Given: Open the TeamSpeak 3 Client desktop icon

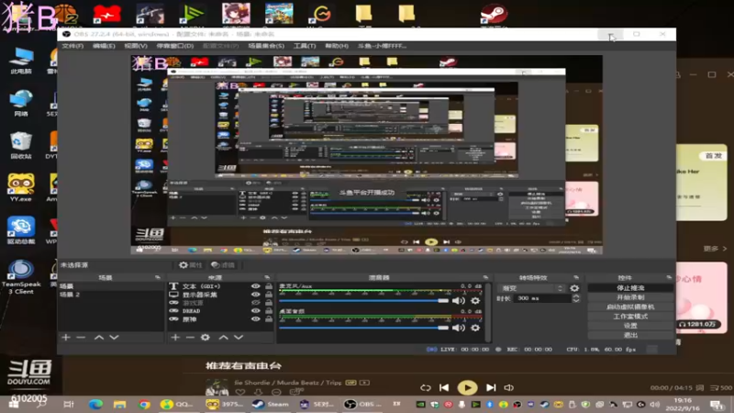Looking at the screenshot, I should 21,277.
